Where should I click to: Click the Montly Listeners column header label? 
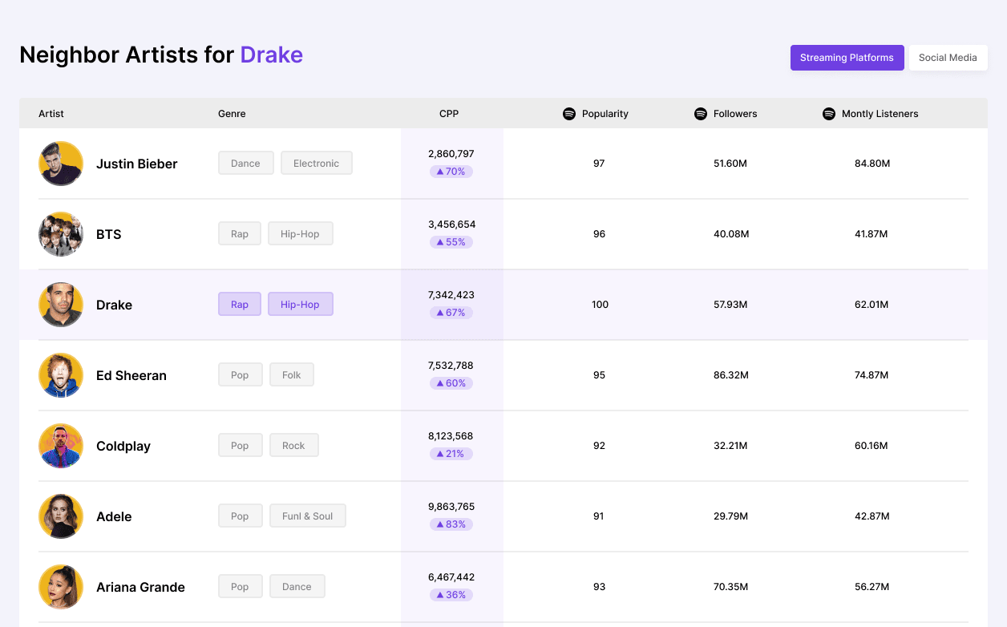pos(880,114)
